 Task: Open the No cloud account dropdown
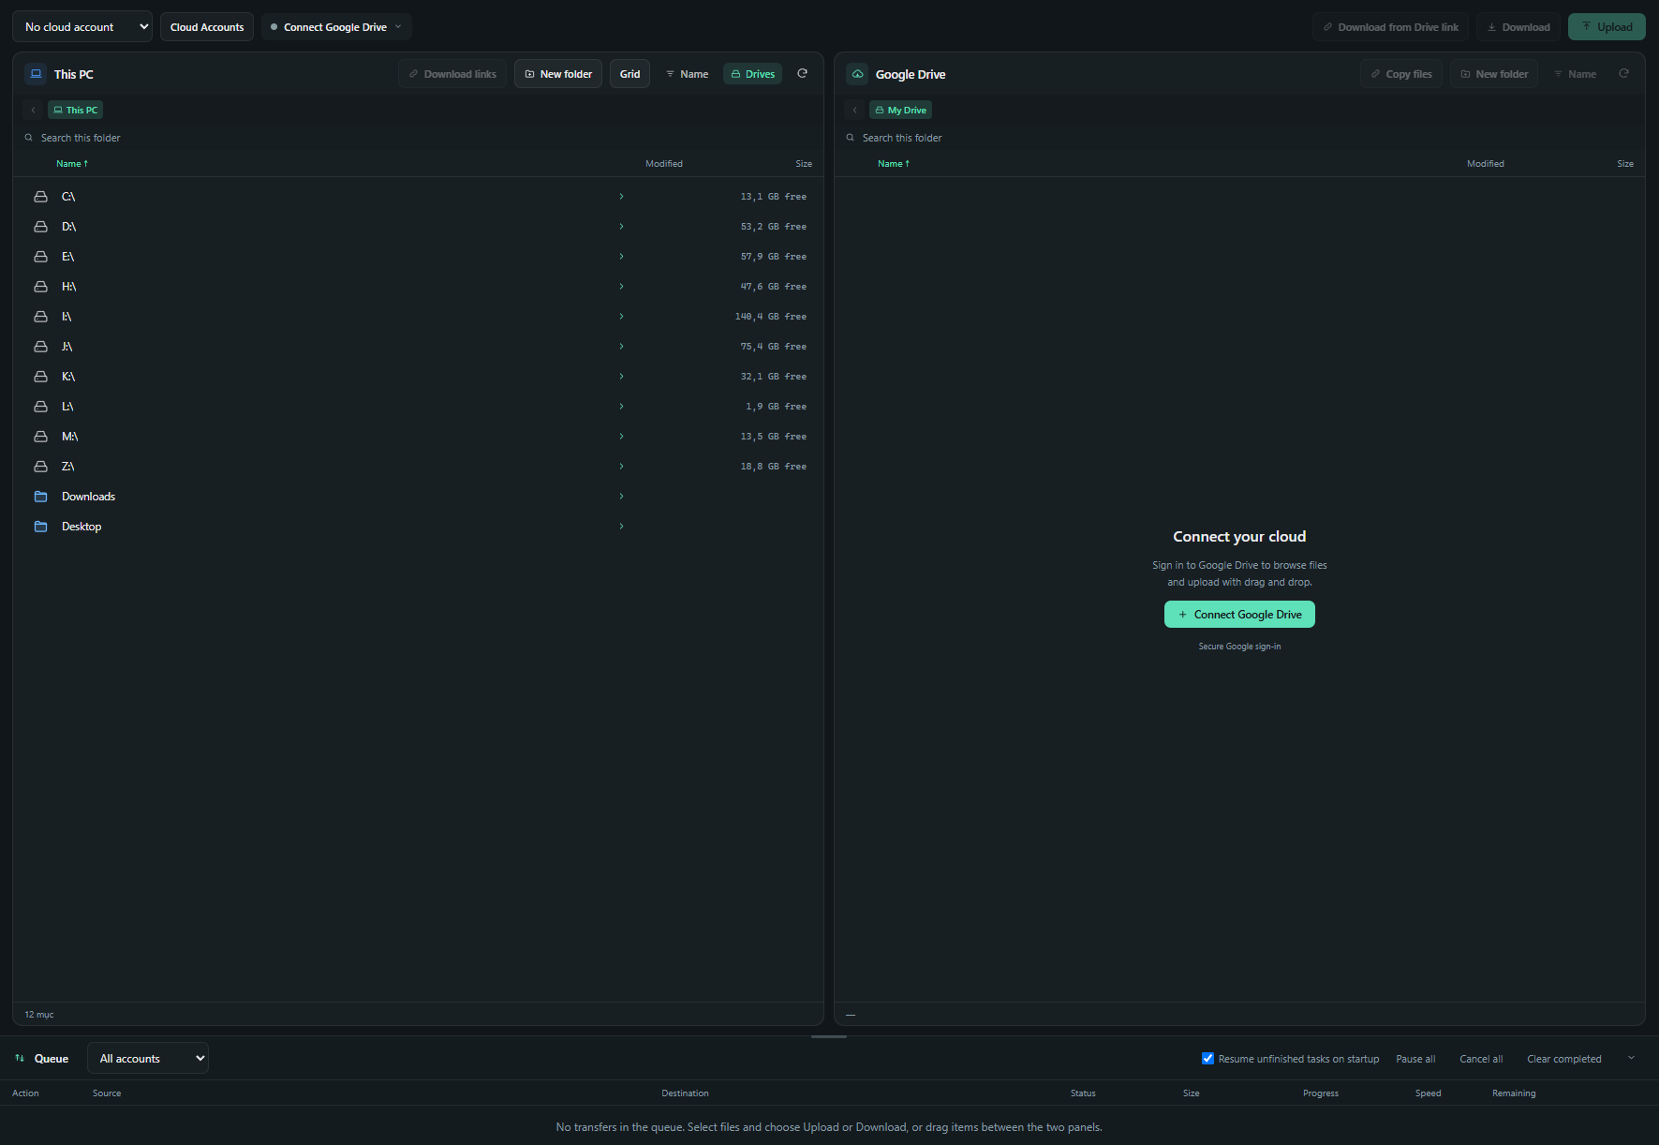[x=82, y=27]
